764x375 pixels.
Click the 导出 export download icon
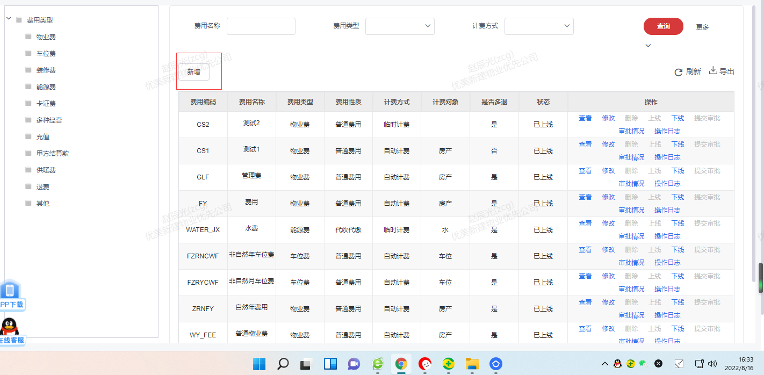(x=713, y=70)
